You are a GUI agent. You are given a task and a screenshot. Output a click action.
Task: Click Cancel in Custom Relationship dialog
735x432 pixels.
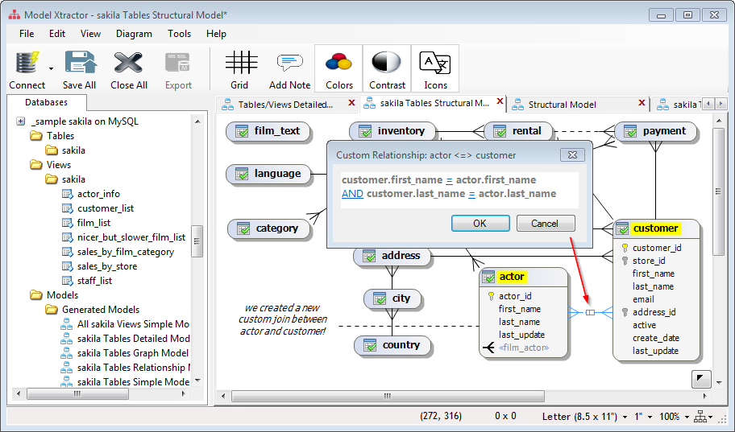545,224
